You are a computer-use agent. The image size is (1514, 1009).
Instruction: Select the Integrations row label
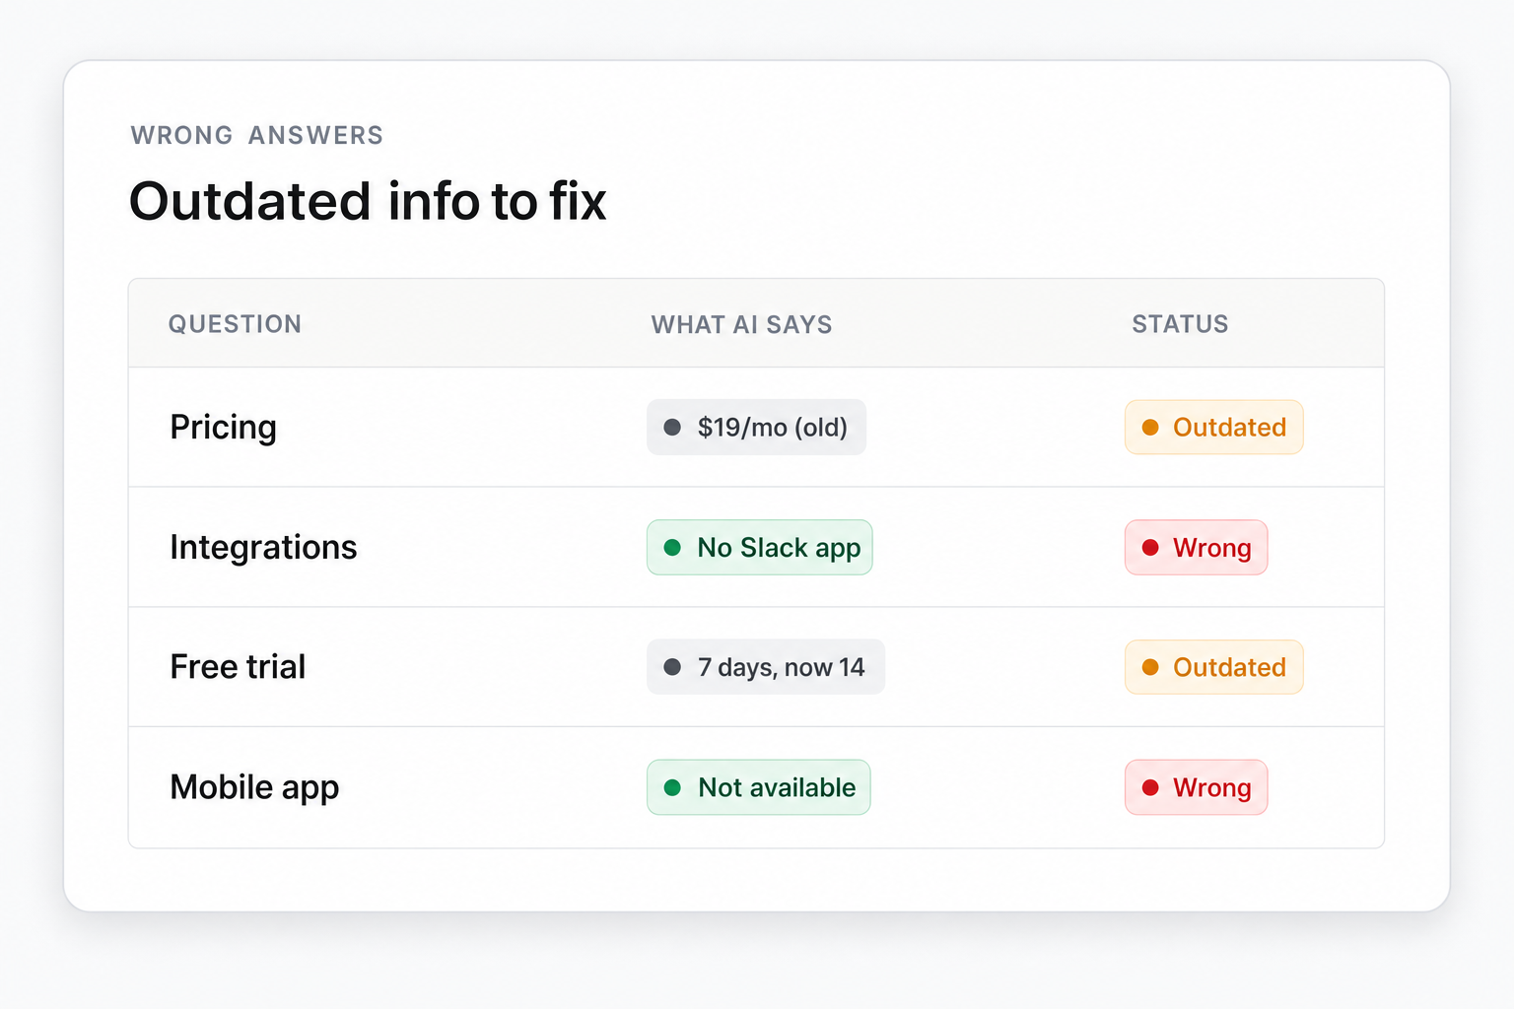(x=263, y=547)
